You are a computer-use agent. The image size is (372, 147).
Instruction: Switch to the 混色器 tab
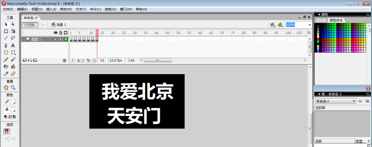coord(321,20)
